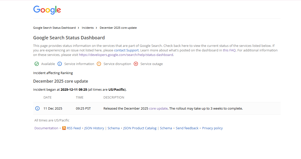The width and height of the screenshot is (301, 159).
Task: Click the Google logo
Action: [x=47, y=10]
